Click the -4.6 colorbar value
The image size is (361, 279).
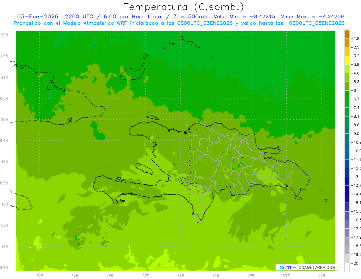point(355,73)
